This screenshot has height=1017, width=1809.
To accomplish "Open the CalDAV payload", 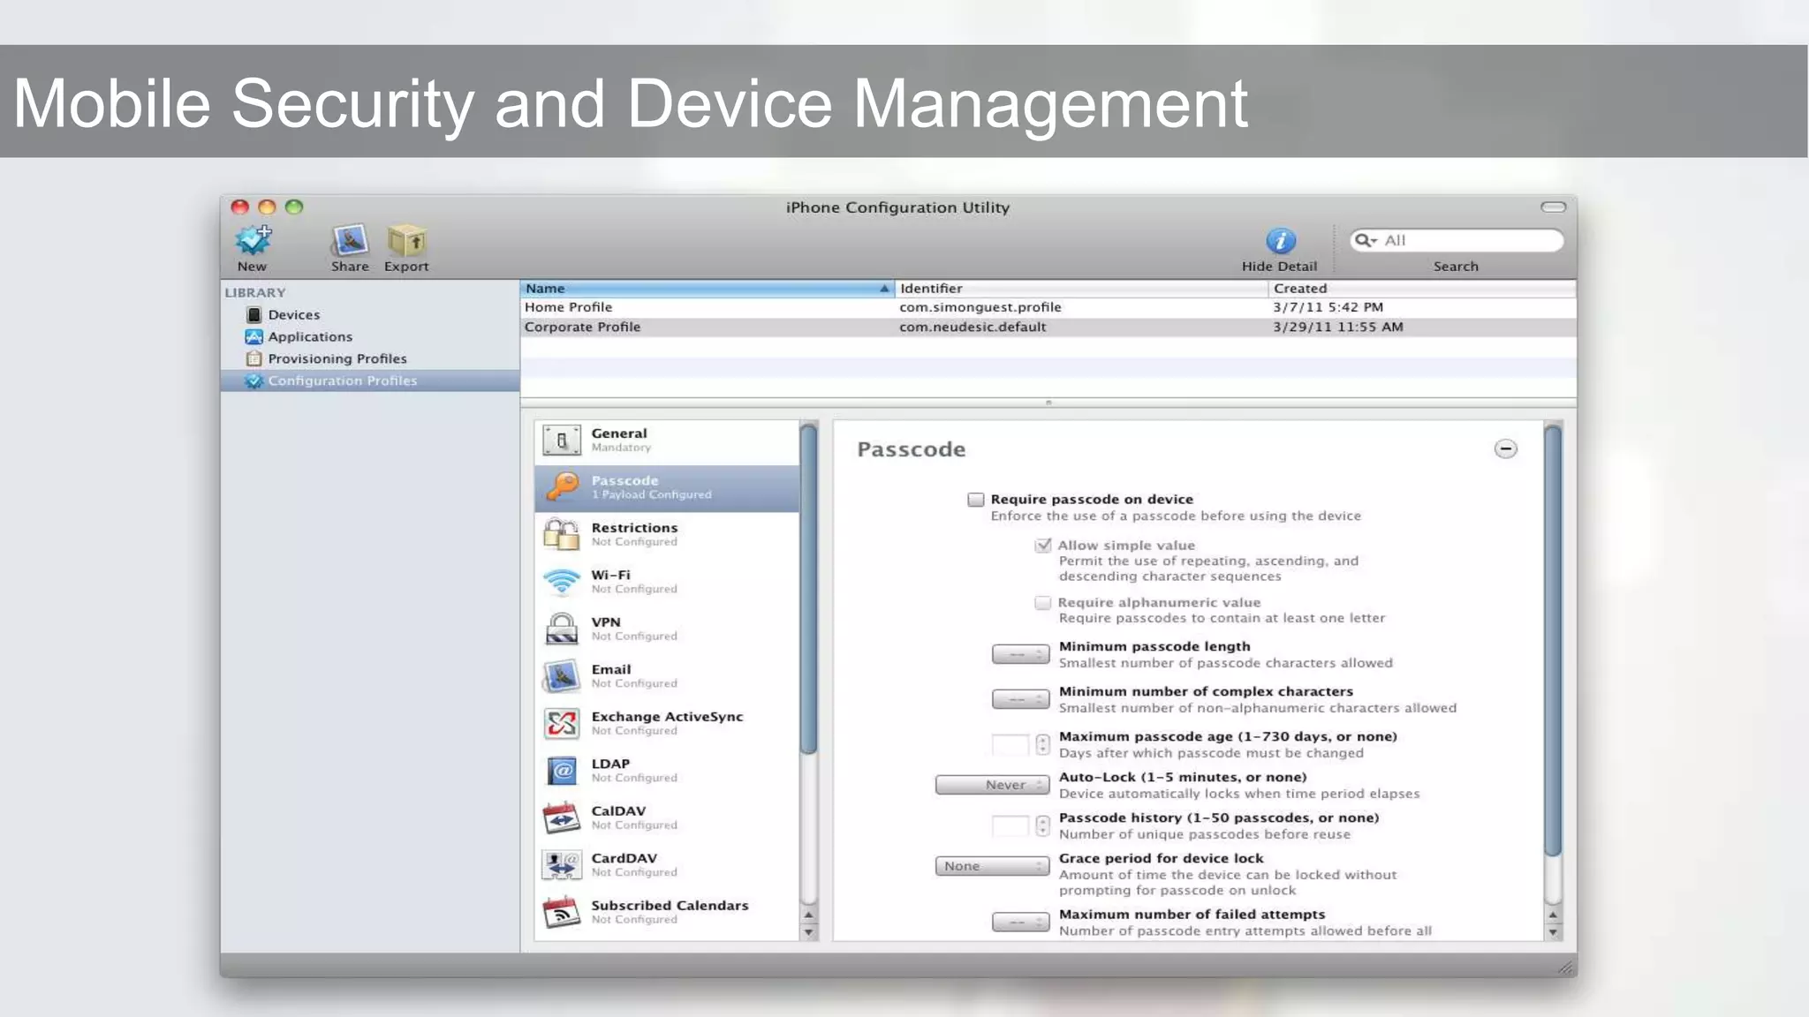I will (x=667, y=817).
